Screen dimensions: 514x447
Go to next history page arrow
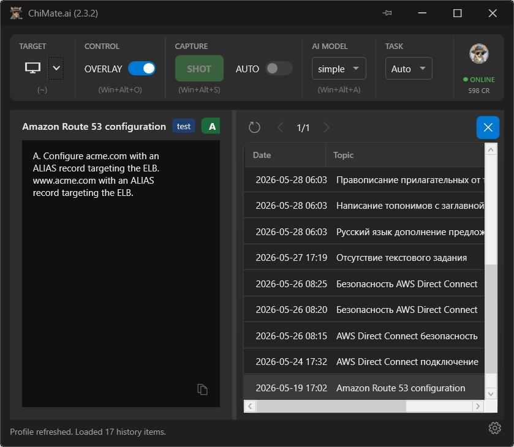click(326, 127)
